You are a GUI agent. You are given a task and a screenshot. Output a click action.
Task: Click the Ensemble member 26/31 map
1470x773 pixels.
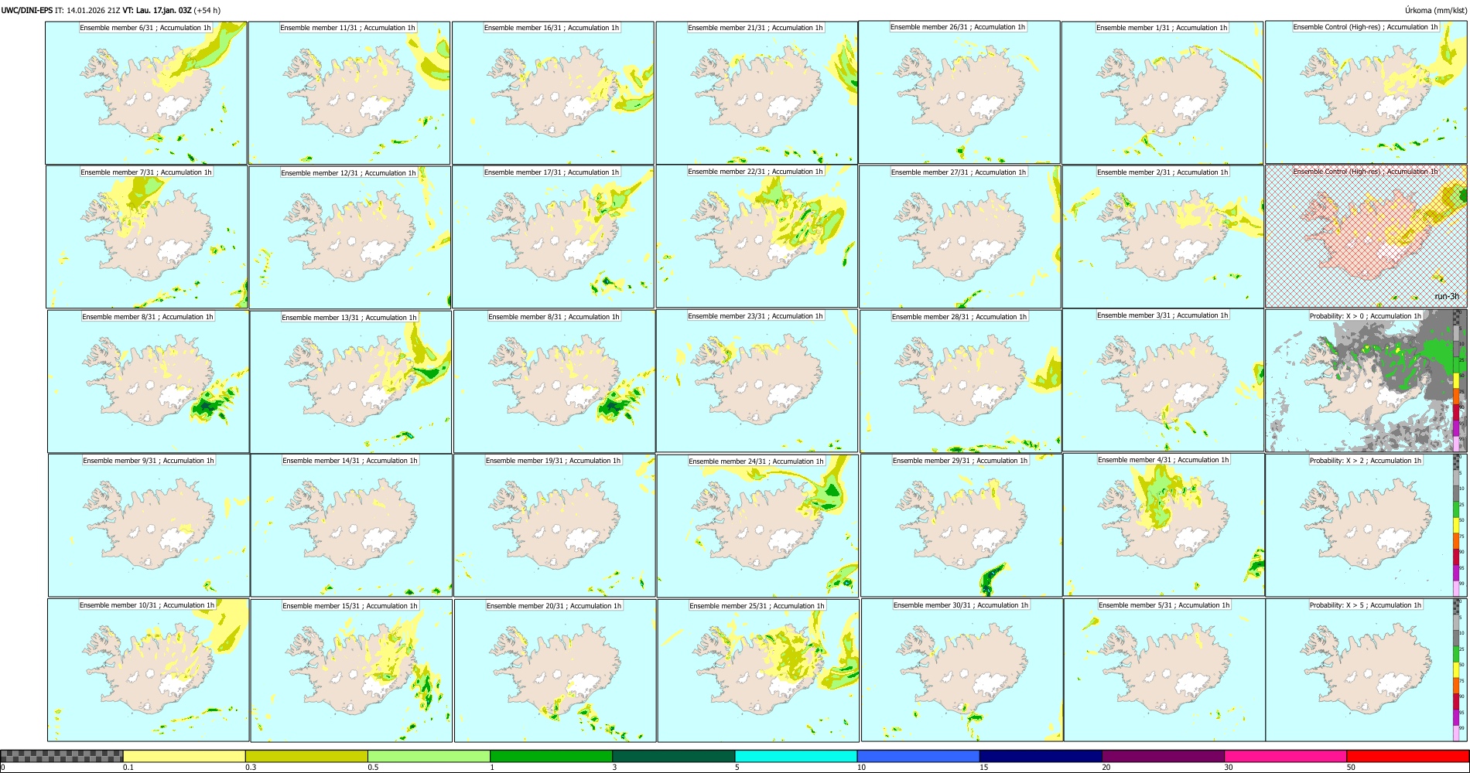(959, 92)
